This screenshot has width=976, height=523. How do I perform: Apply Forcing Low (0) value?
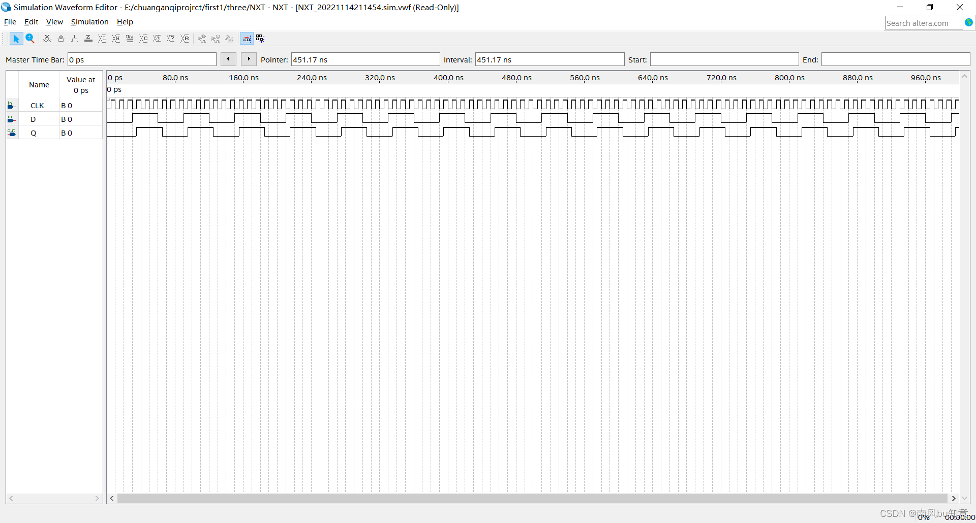61,39
